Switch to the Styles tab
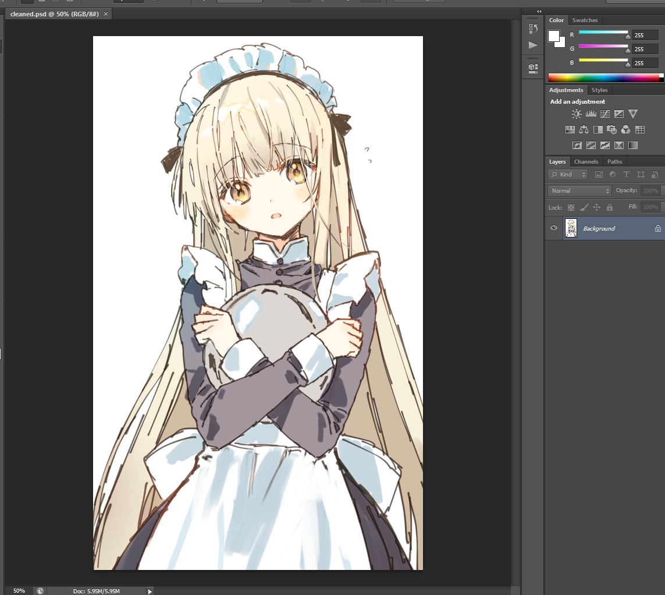 (x=599, y=90)
